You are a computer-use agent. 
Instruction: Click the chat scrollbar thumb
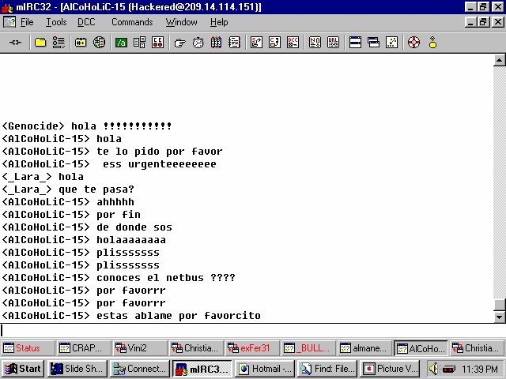tap(499, 305)
